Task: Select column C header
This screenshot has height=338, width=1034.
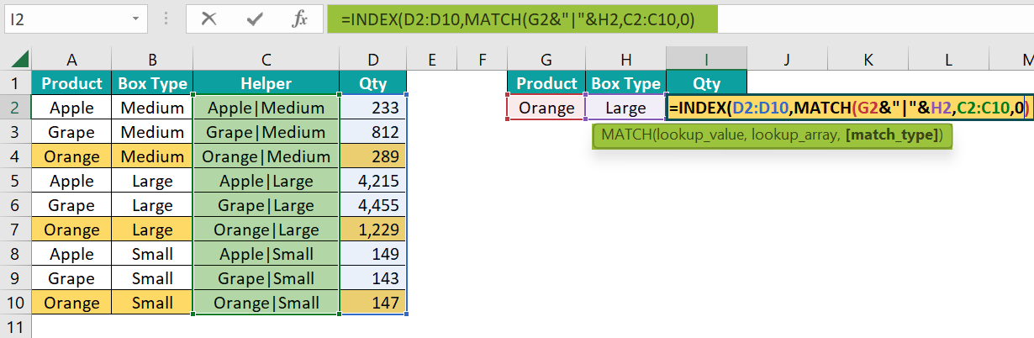Action: coord(266,59)
